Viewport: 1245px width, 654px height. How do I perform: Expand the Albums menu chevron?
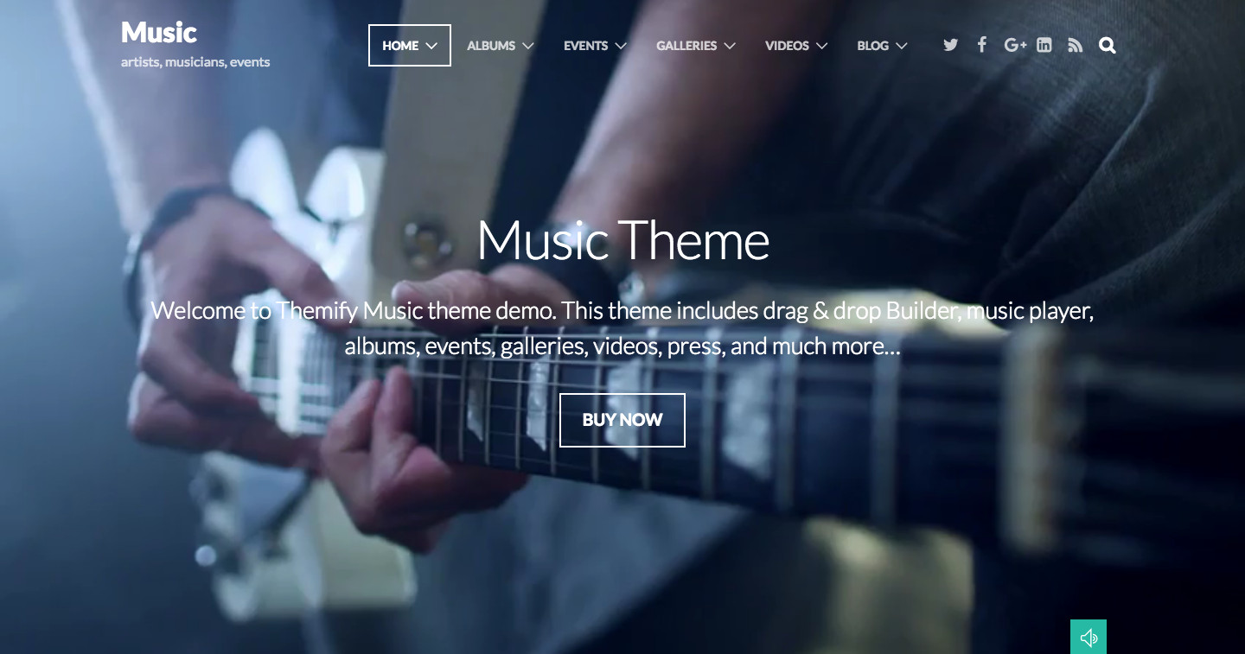click(528, 46)
